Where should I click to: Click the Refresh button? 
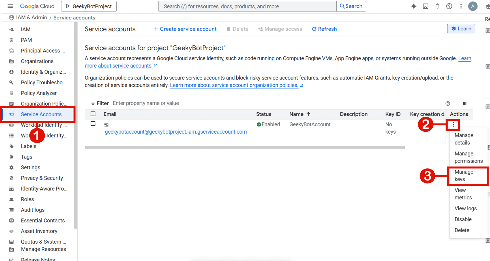324,29
